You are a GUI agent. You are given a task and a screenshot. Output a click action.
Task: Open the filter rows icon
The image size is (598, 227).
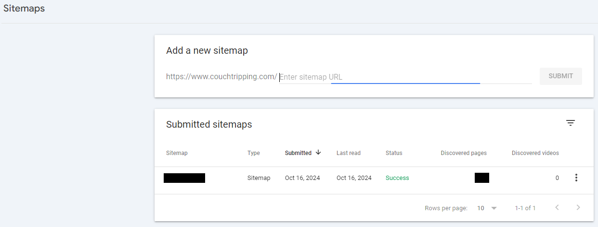[x=571, y=123]
